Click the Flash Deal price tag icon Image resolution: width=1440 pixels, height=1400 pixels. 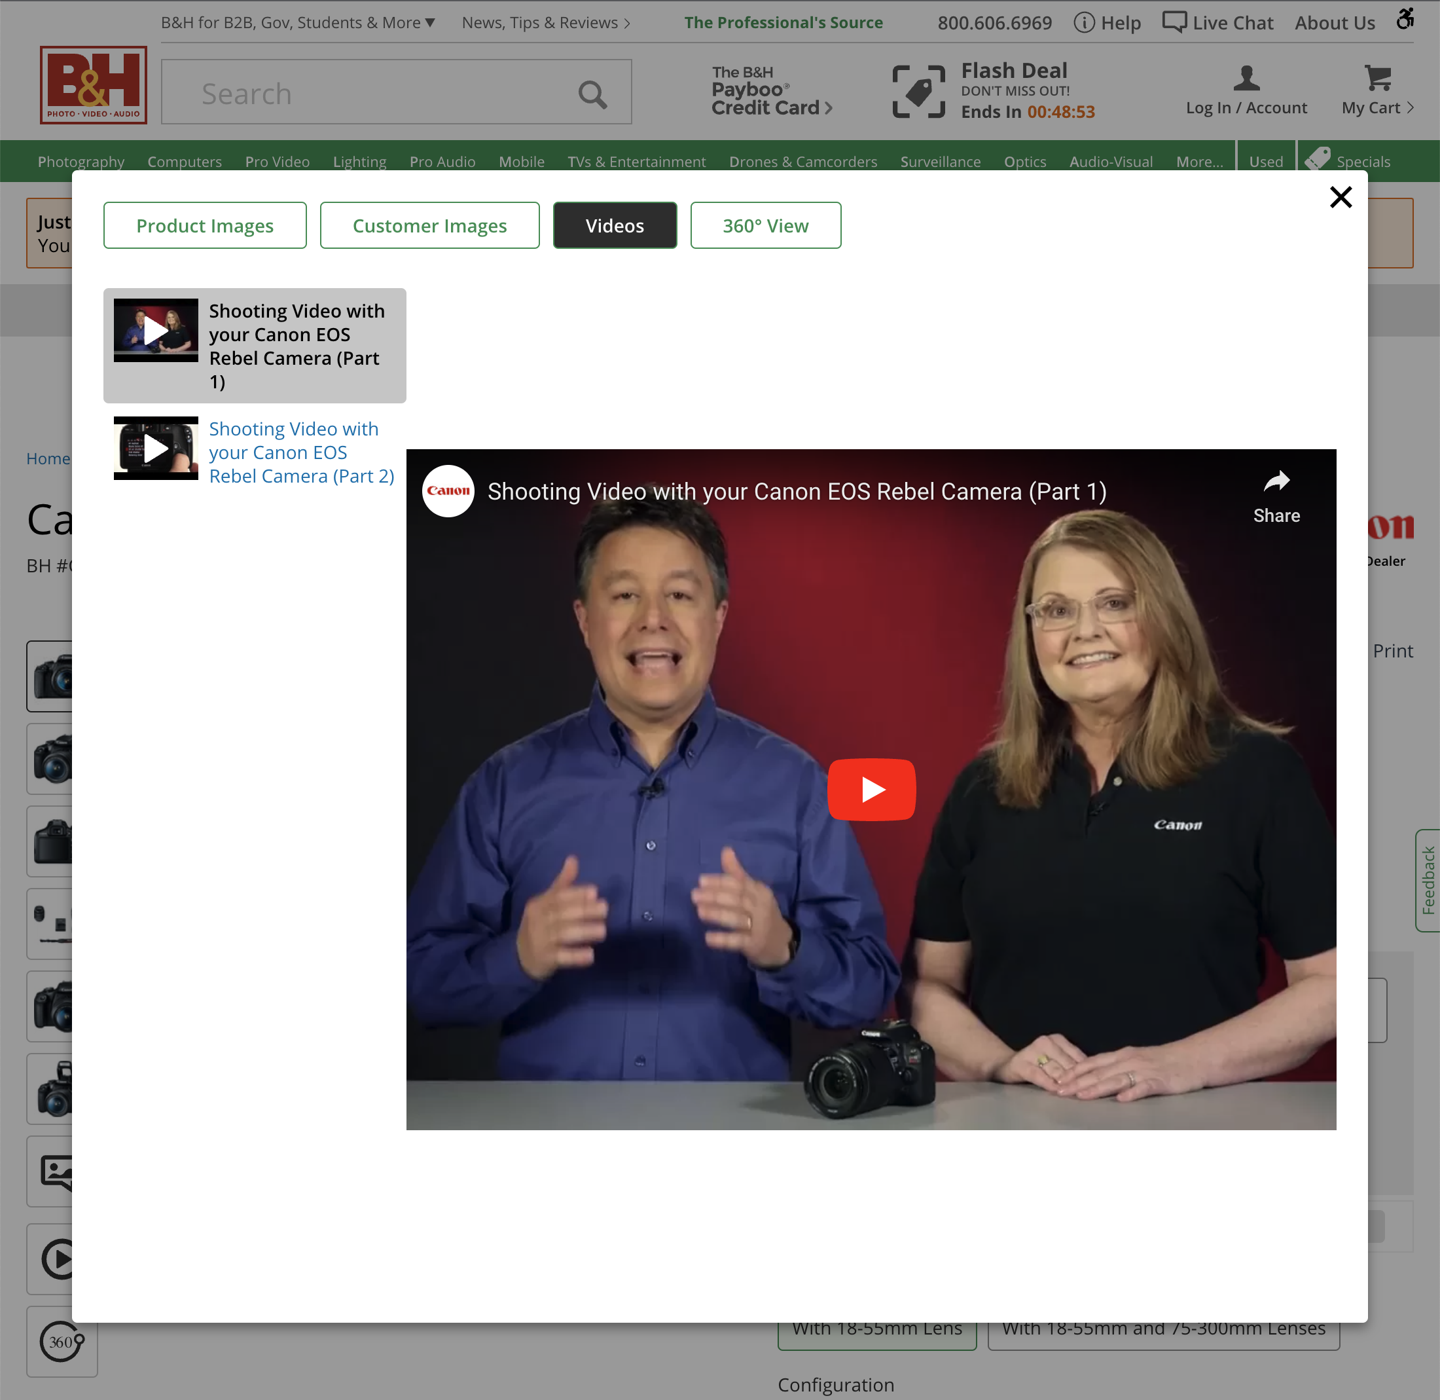918,90
